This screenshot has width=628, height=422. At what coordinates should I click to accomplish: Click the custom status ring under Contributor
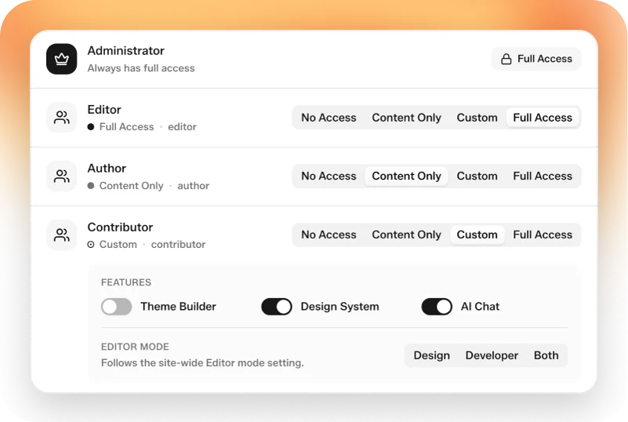[91, 245]
